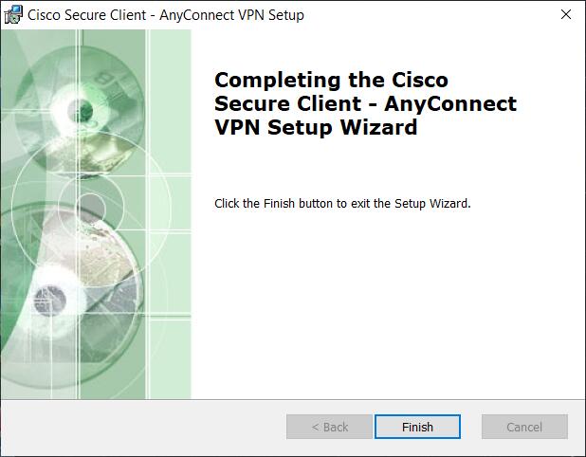The height and width of the screenshot is (457, 586).
Task: Close the AnyConnect VPN Setup window
Action: click(566, 15)
